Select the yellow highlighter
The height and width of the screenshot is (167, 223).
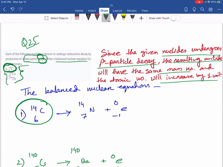tap(124, 17)
